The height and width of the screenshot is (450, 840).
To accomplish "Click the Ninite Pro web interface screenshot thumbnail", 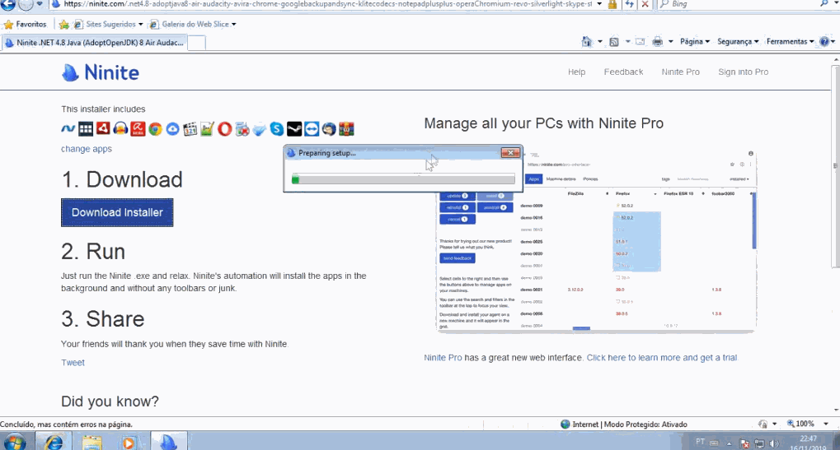I will (x=596, y=242).
